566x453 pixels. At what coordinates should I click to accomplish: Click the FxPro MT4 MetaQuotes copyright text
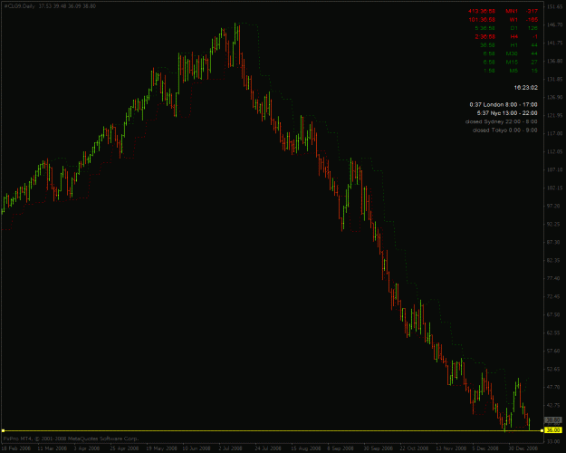(72, 439)
